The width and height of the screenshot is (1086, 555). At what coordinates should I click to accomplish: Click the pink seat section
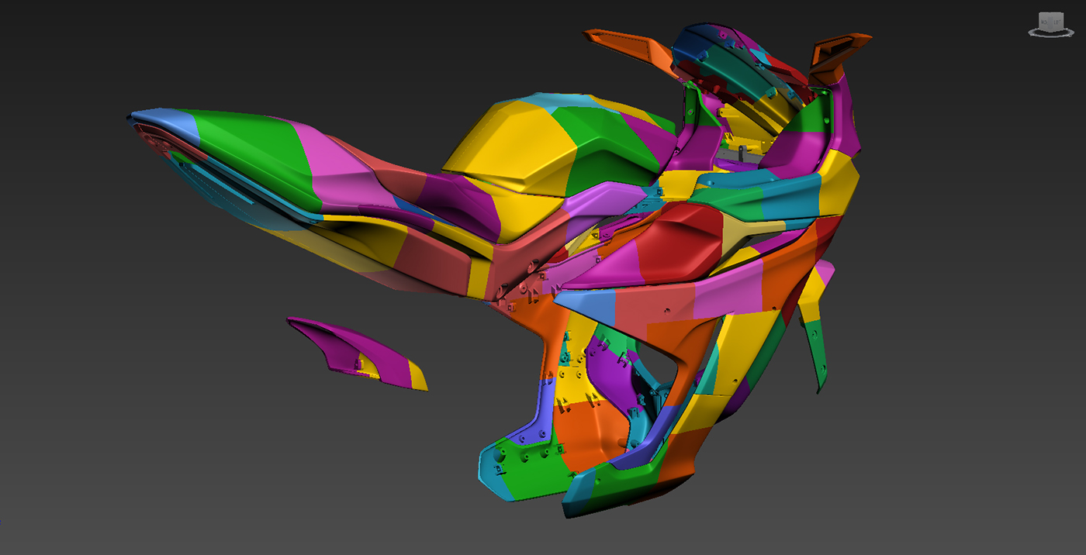(321, 168)
